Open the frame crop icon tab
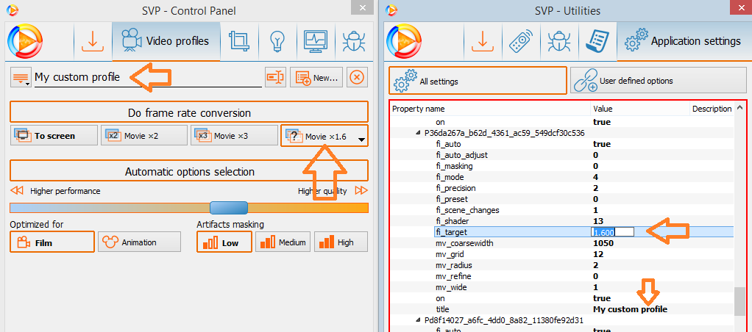The height and width of the screenshot is (332, 752). [x=238, y=40]
